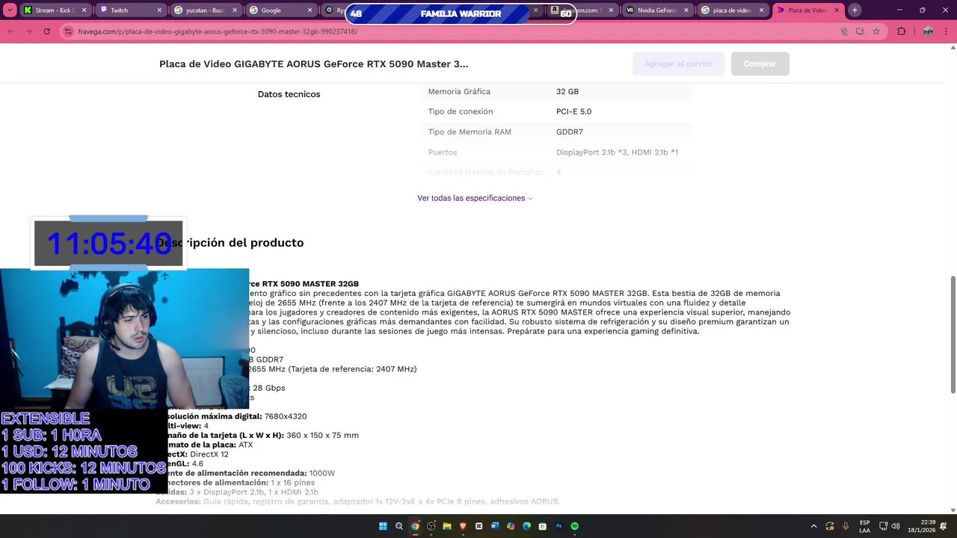Click the '1000W' recommended power value
The height and width of the screenshot is (538, 957).
(322, 473)
